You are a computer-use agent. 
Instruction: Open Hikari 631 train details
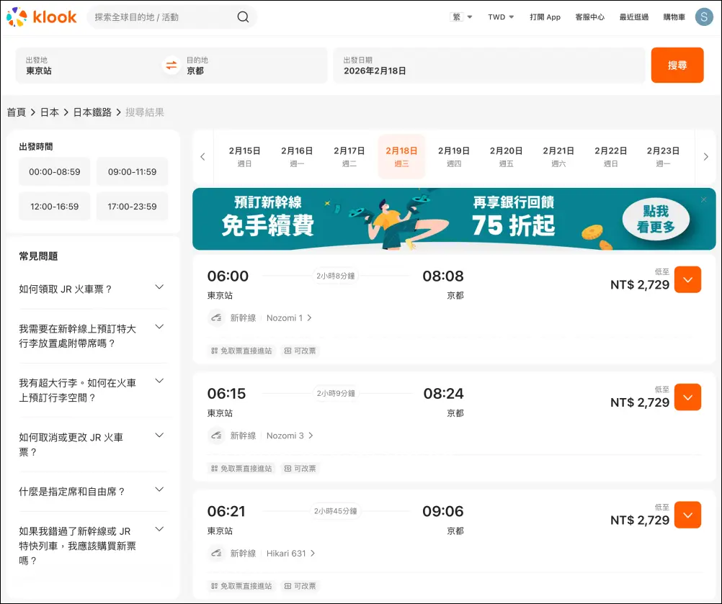290,554
